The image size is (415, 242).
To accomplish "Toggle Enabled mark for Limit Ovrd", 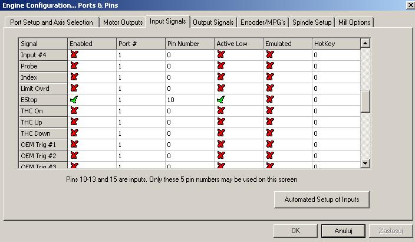I will (74, 88).
